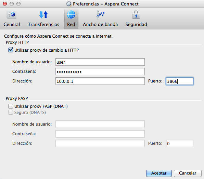Click the Aspera Connect title bar icon
The image size is (204, 179).
[69, 4]
